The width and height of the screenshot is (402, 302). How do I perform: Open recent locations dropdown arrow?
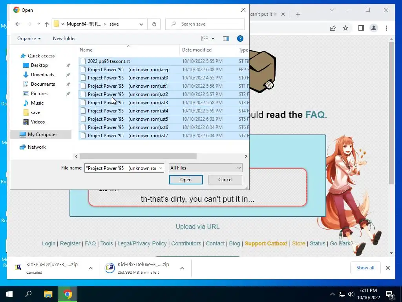point(38,24)
